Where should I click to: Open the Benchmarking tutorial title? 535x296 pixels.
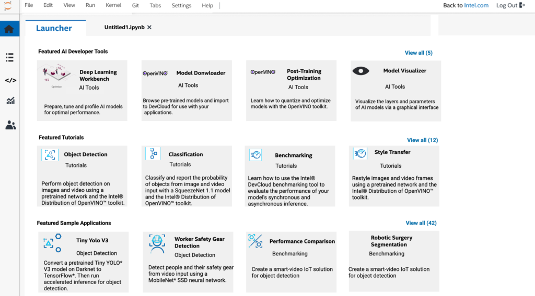(294, 155)
